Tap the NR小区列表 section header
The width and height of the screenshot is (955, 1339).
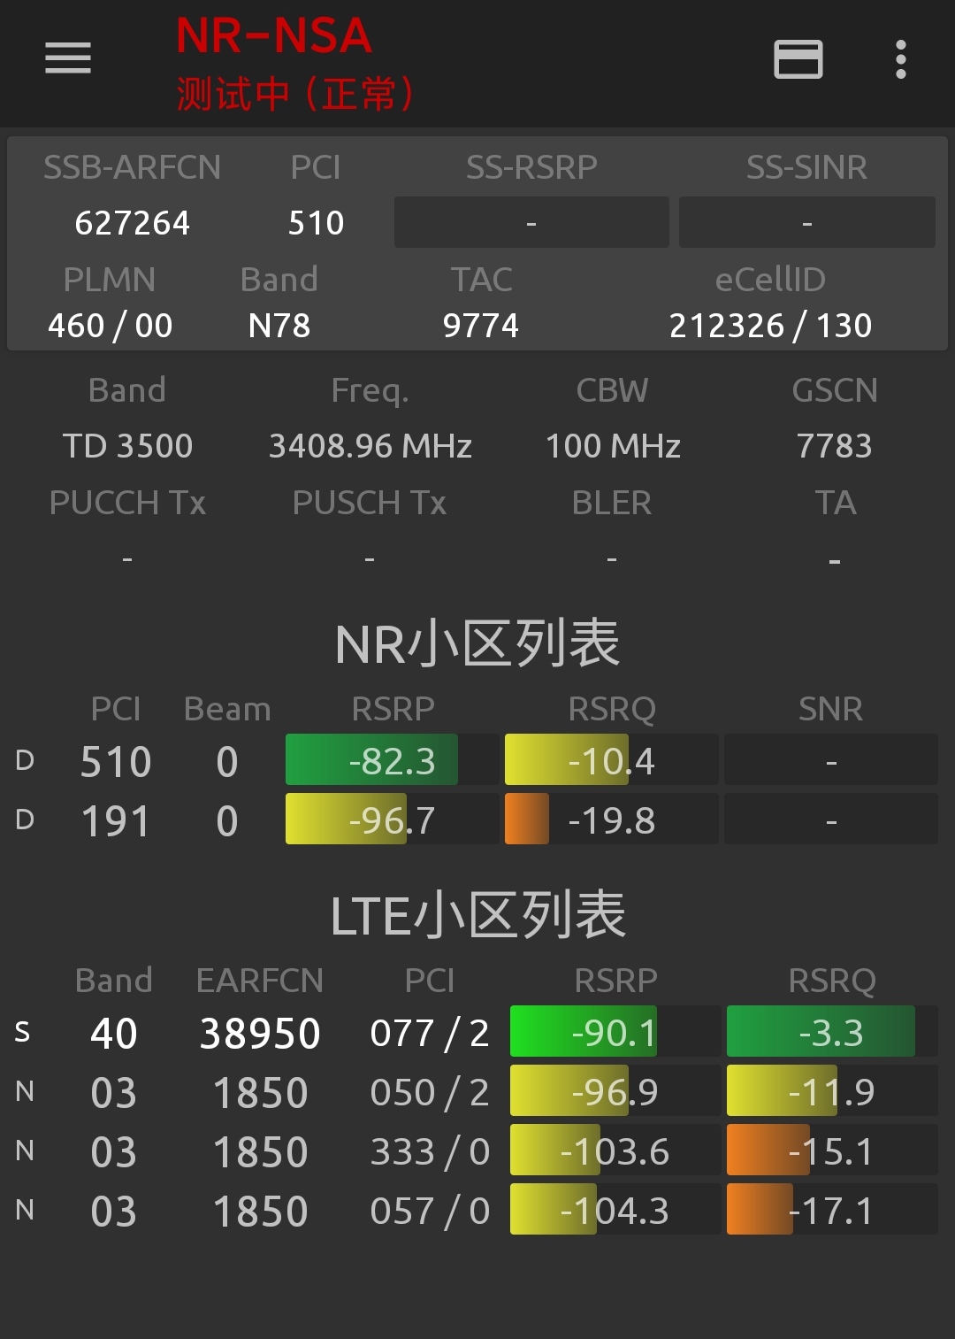477,643
